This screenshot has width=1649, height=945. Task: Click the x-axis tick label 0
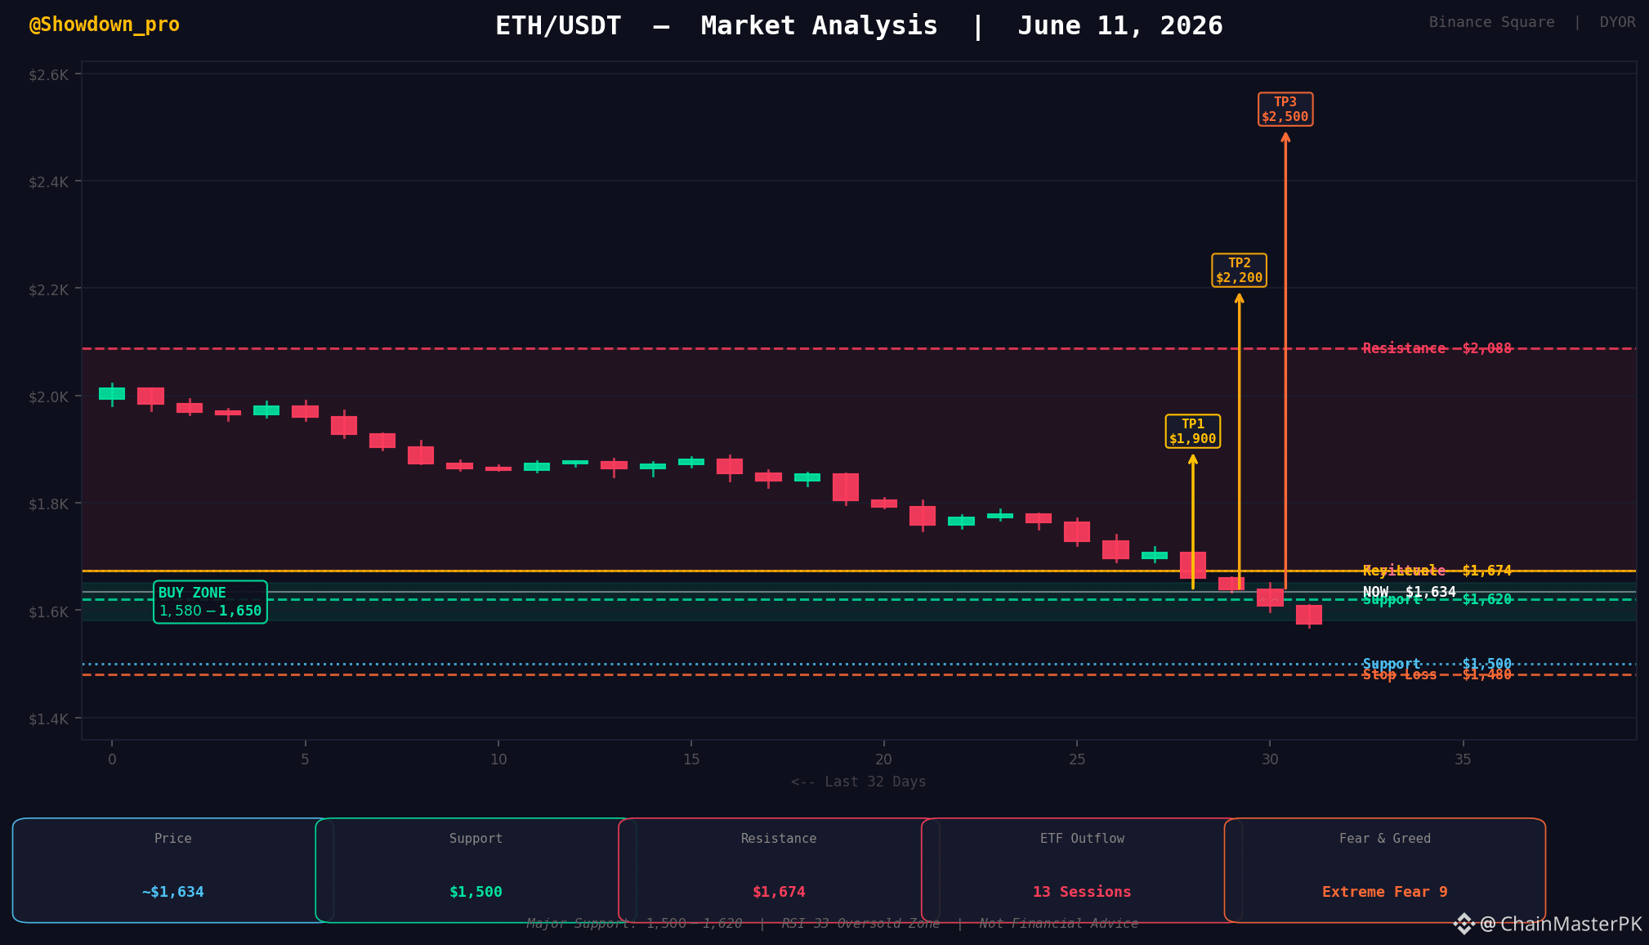tap(112, 759)
